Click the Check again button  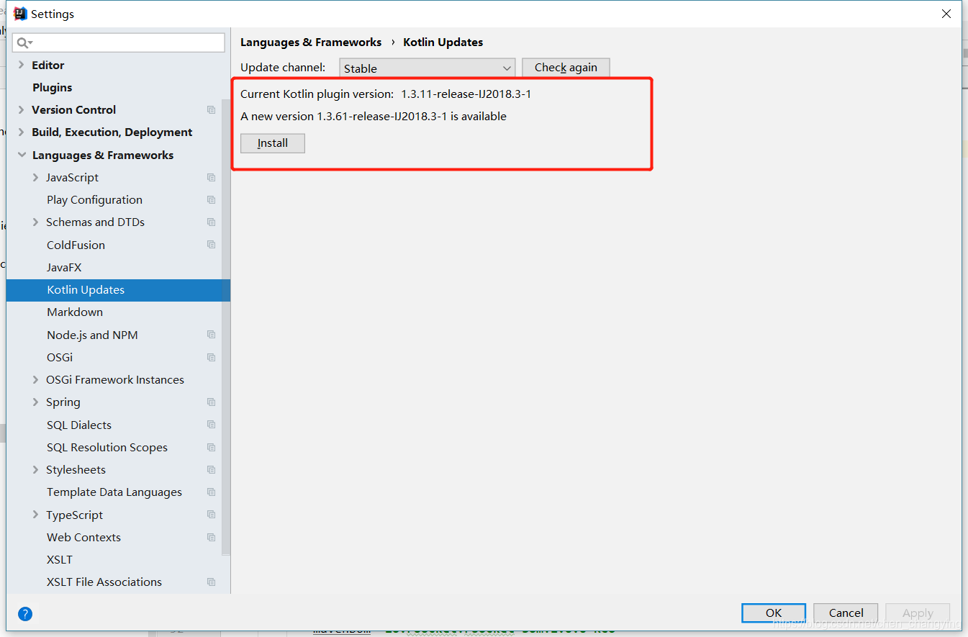(x=566, y=68)
